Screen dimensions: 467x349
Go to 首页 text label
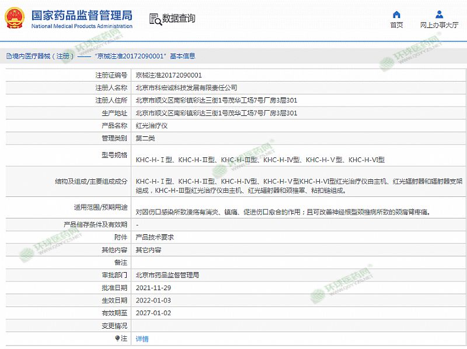coord(396,25)
